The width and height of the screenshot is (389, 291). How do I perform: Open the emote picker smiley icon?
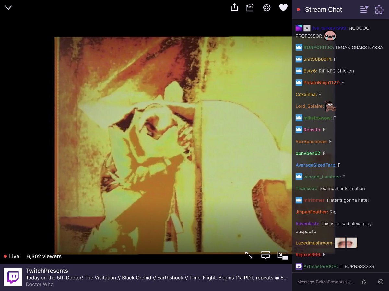click(381, 282)
